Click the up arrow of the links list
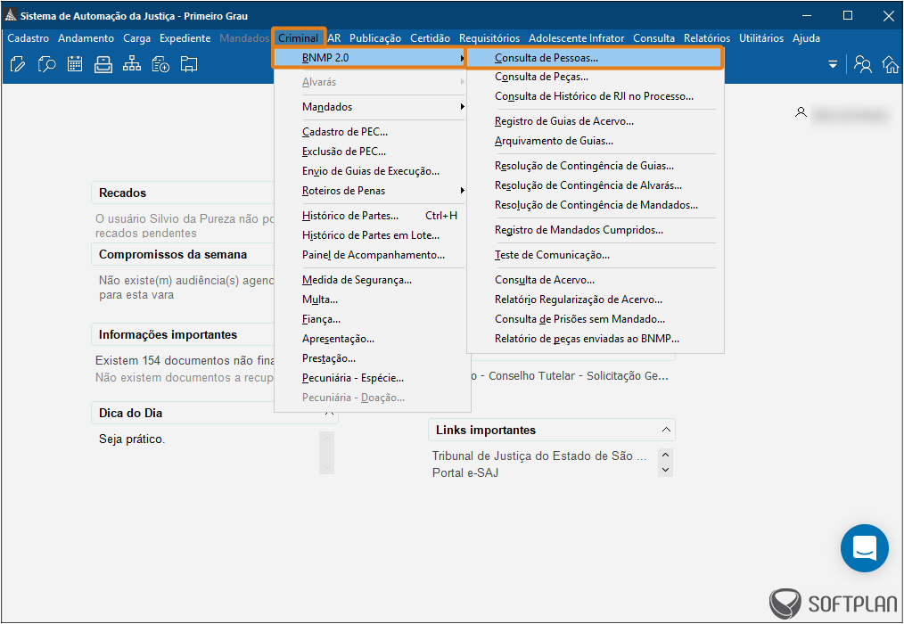 click(x=665, y=455)
